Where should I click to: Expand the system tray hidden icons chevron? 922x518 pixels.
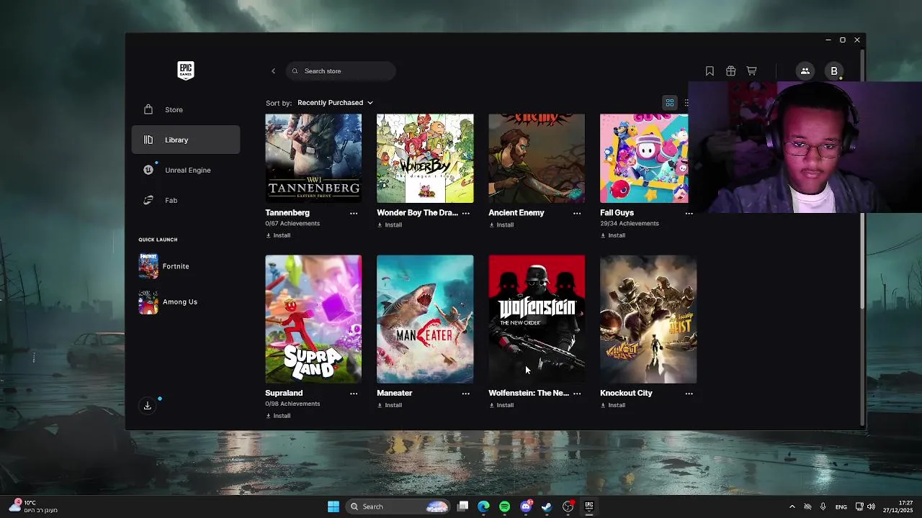click(792, 506)
